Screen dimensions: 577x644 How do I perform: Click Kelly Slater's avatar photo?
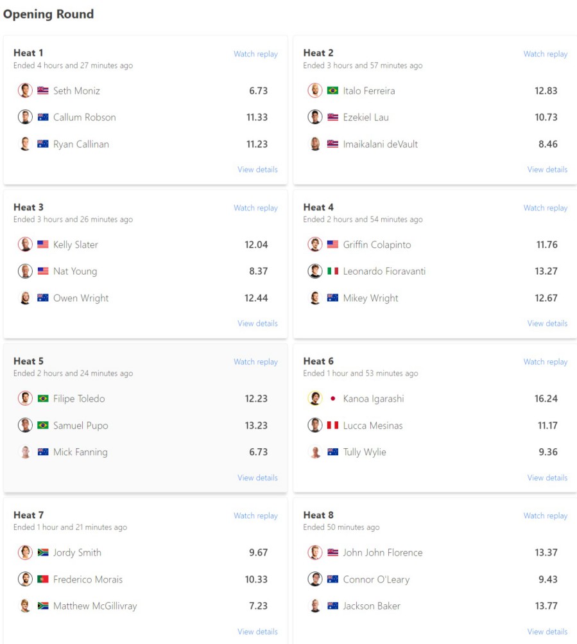pos(25,245)
